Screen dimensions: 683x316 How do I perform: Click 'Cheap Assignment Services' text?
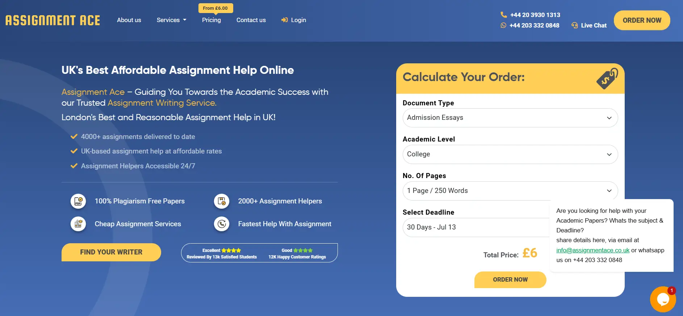coord(138,224)
